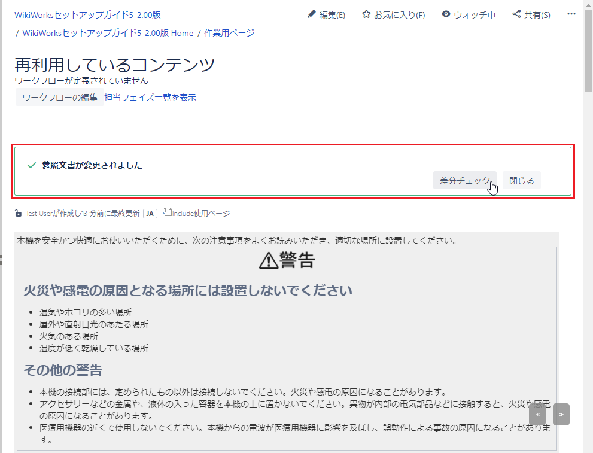
Task: Open the 担当フェイズ一覧を表示 link
Action: coord(150,98)
